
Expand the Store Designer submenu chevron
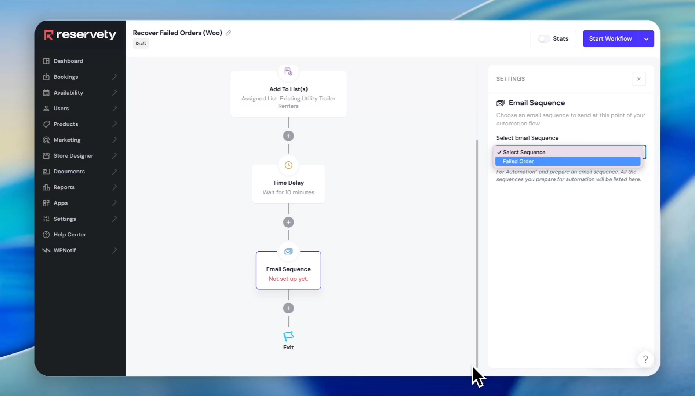pyautogui.click(x=114, y=155)
